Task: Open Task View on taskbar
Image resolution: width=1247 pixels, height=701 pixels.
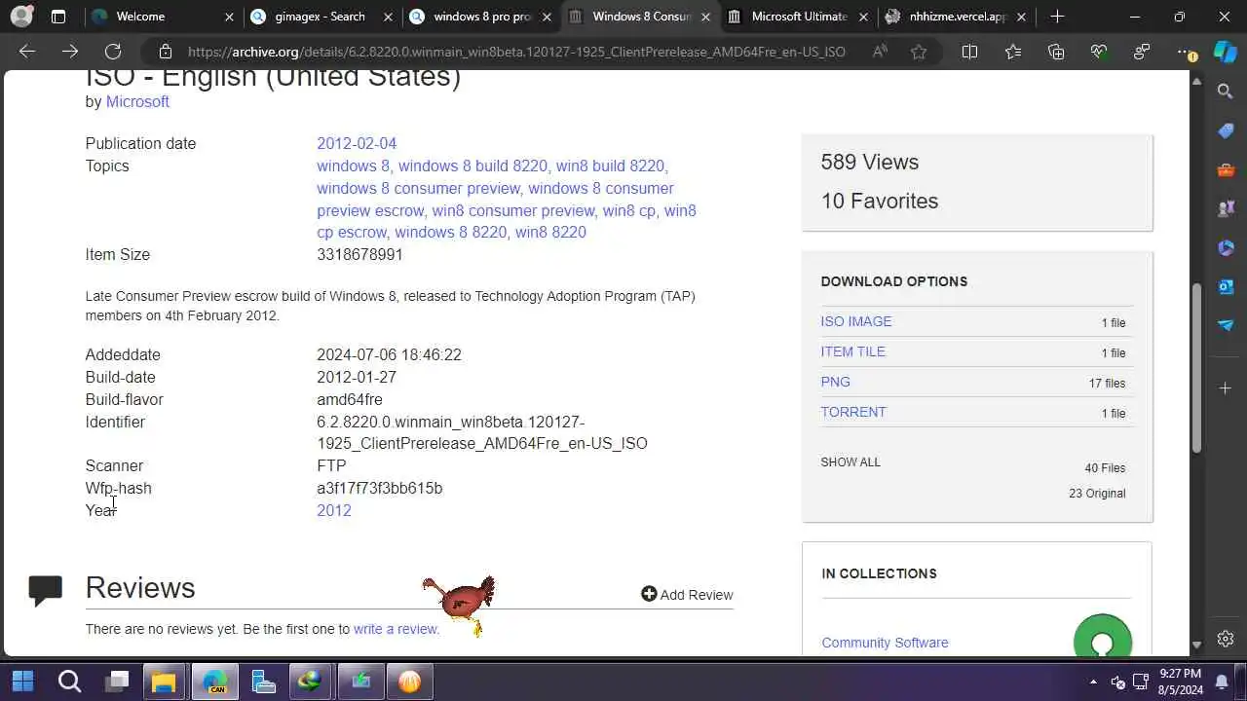Action: point(117,681)
